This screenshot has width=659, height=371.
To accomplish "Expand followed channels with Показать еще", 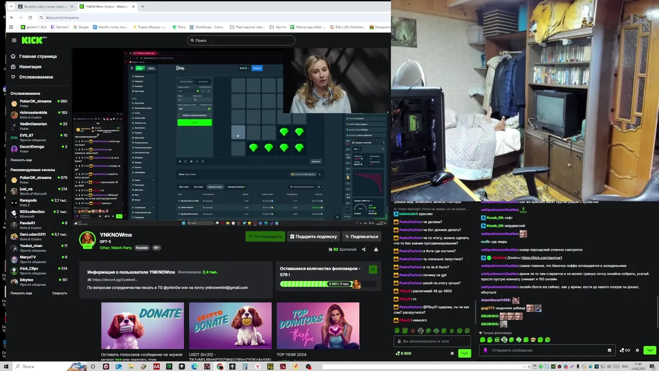I will tap(21, 160).
